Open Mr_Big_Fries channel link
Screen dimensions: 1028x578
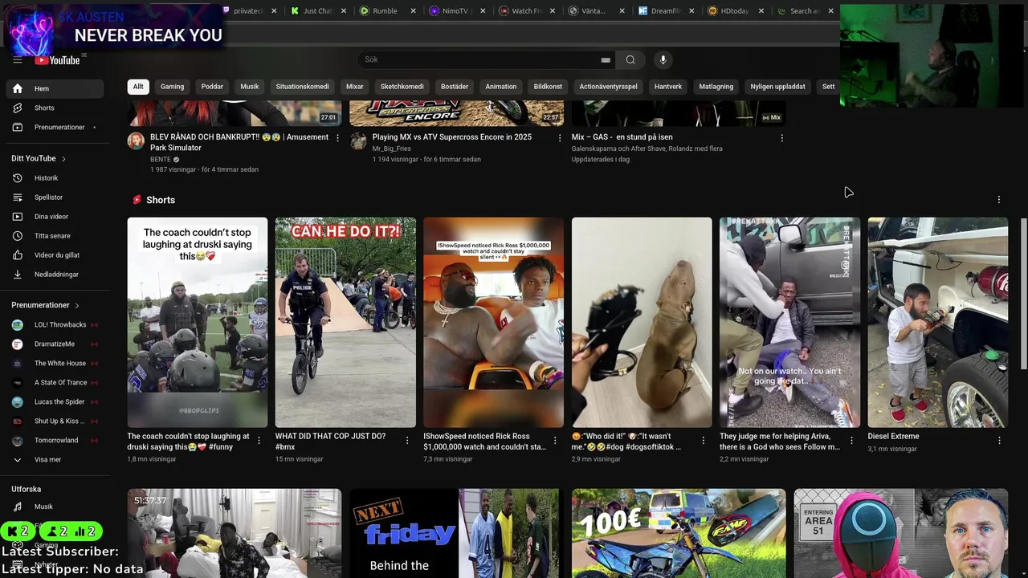392,149
